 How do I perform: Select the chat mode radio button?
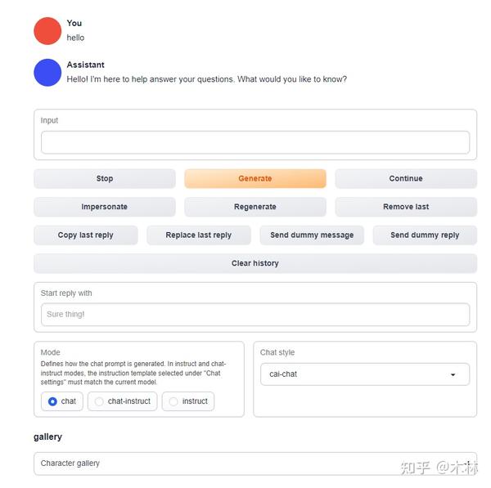click(52, 401)
